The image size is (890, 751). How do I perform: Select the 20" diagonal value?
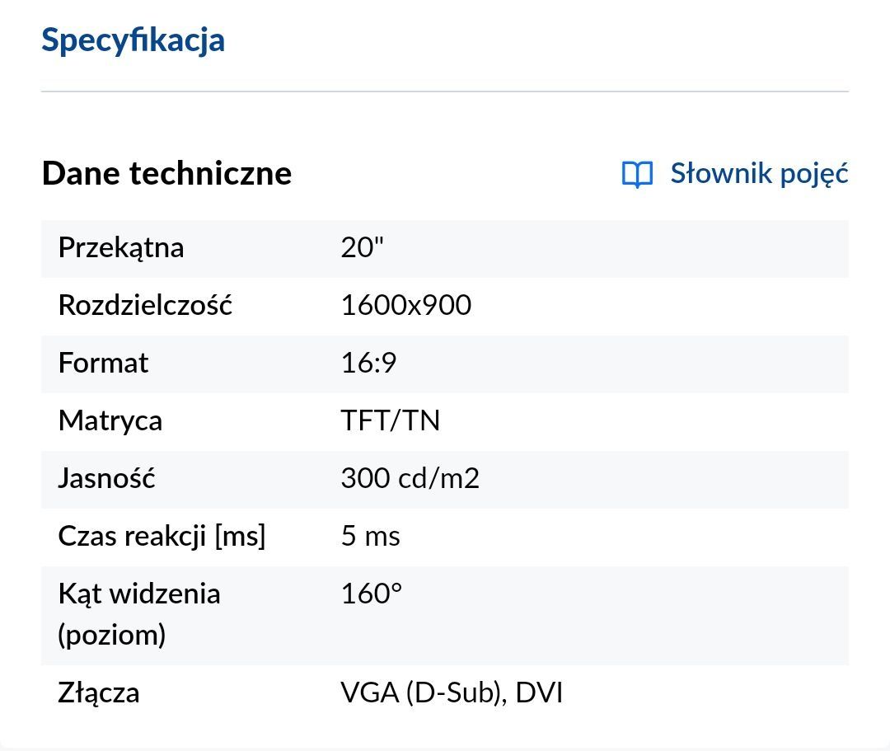[x=362, y=247]
